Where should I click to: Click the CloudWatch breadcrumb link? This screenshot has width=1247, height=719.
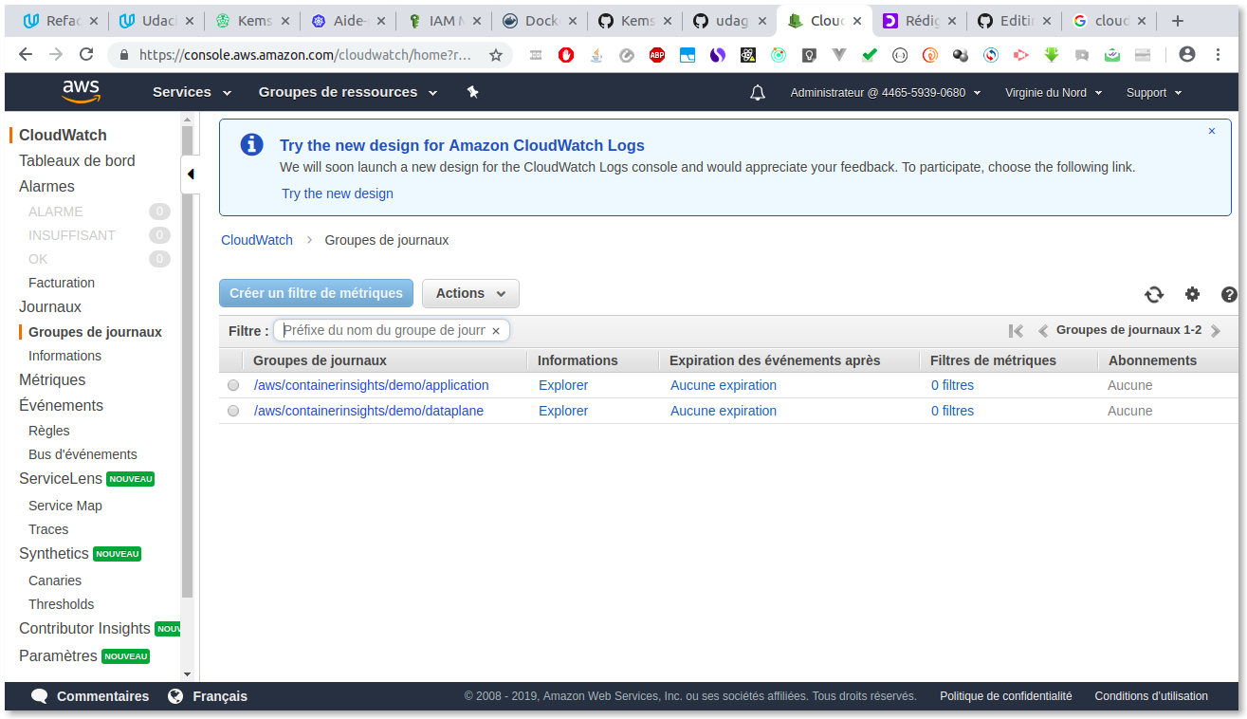[257, 240]
